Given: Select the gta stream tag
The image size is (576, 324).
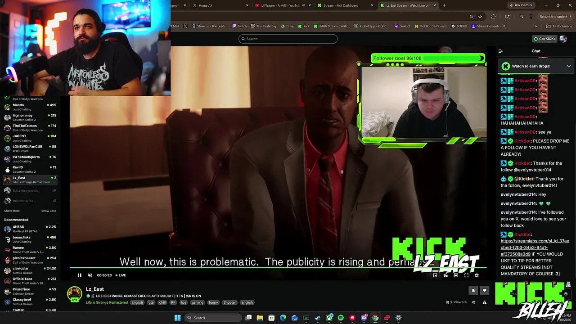Looking at the screenshot, I should tap(151, 302).
